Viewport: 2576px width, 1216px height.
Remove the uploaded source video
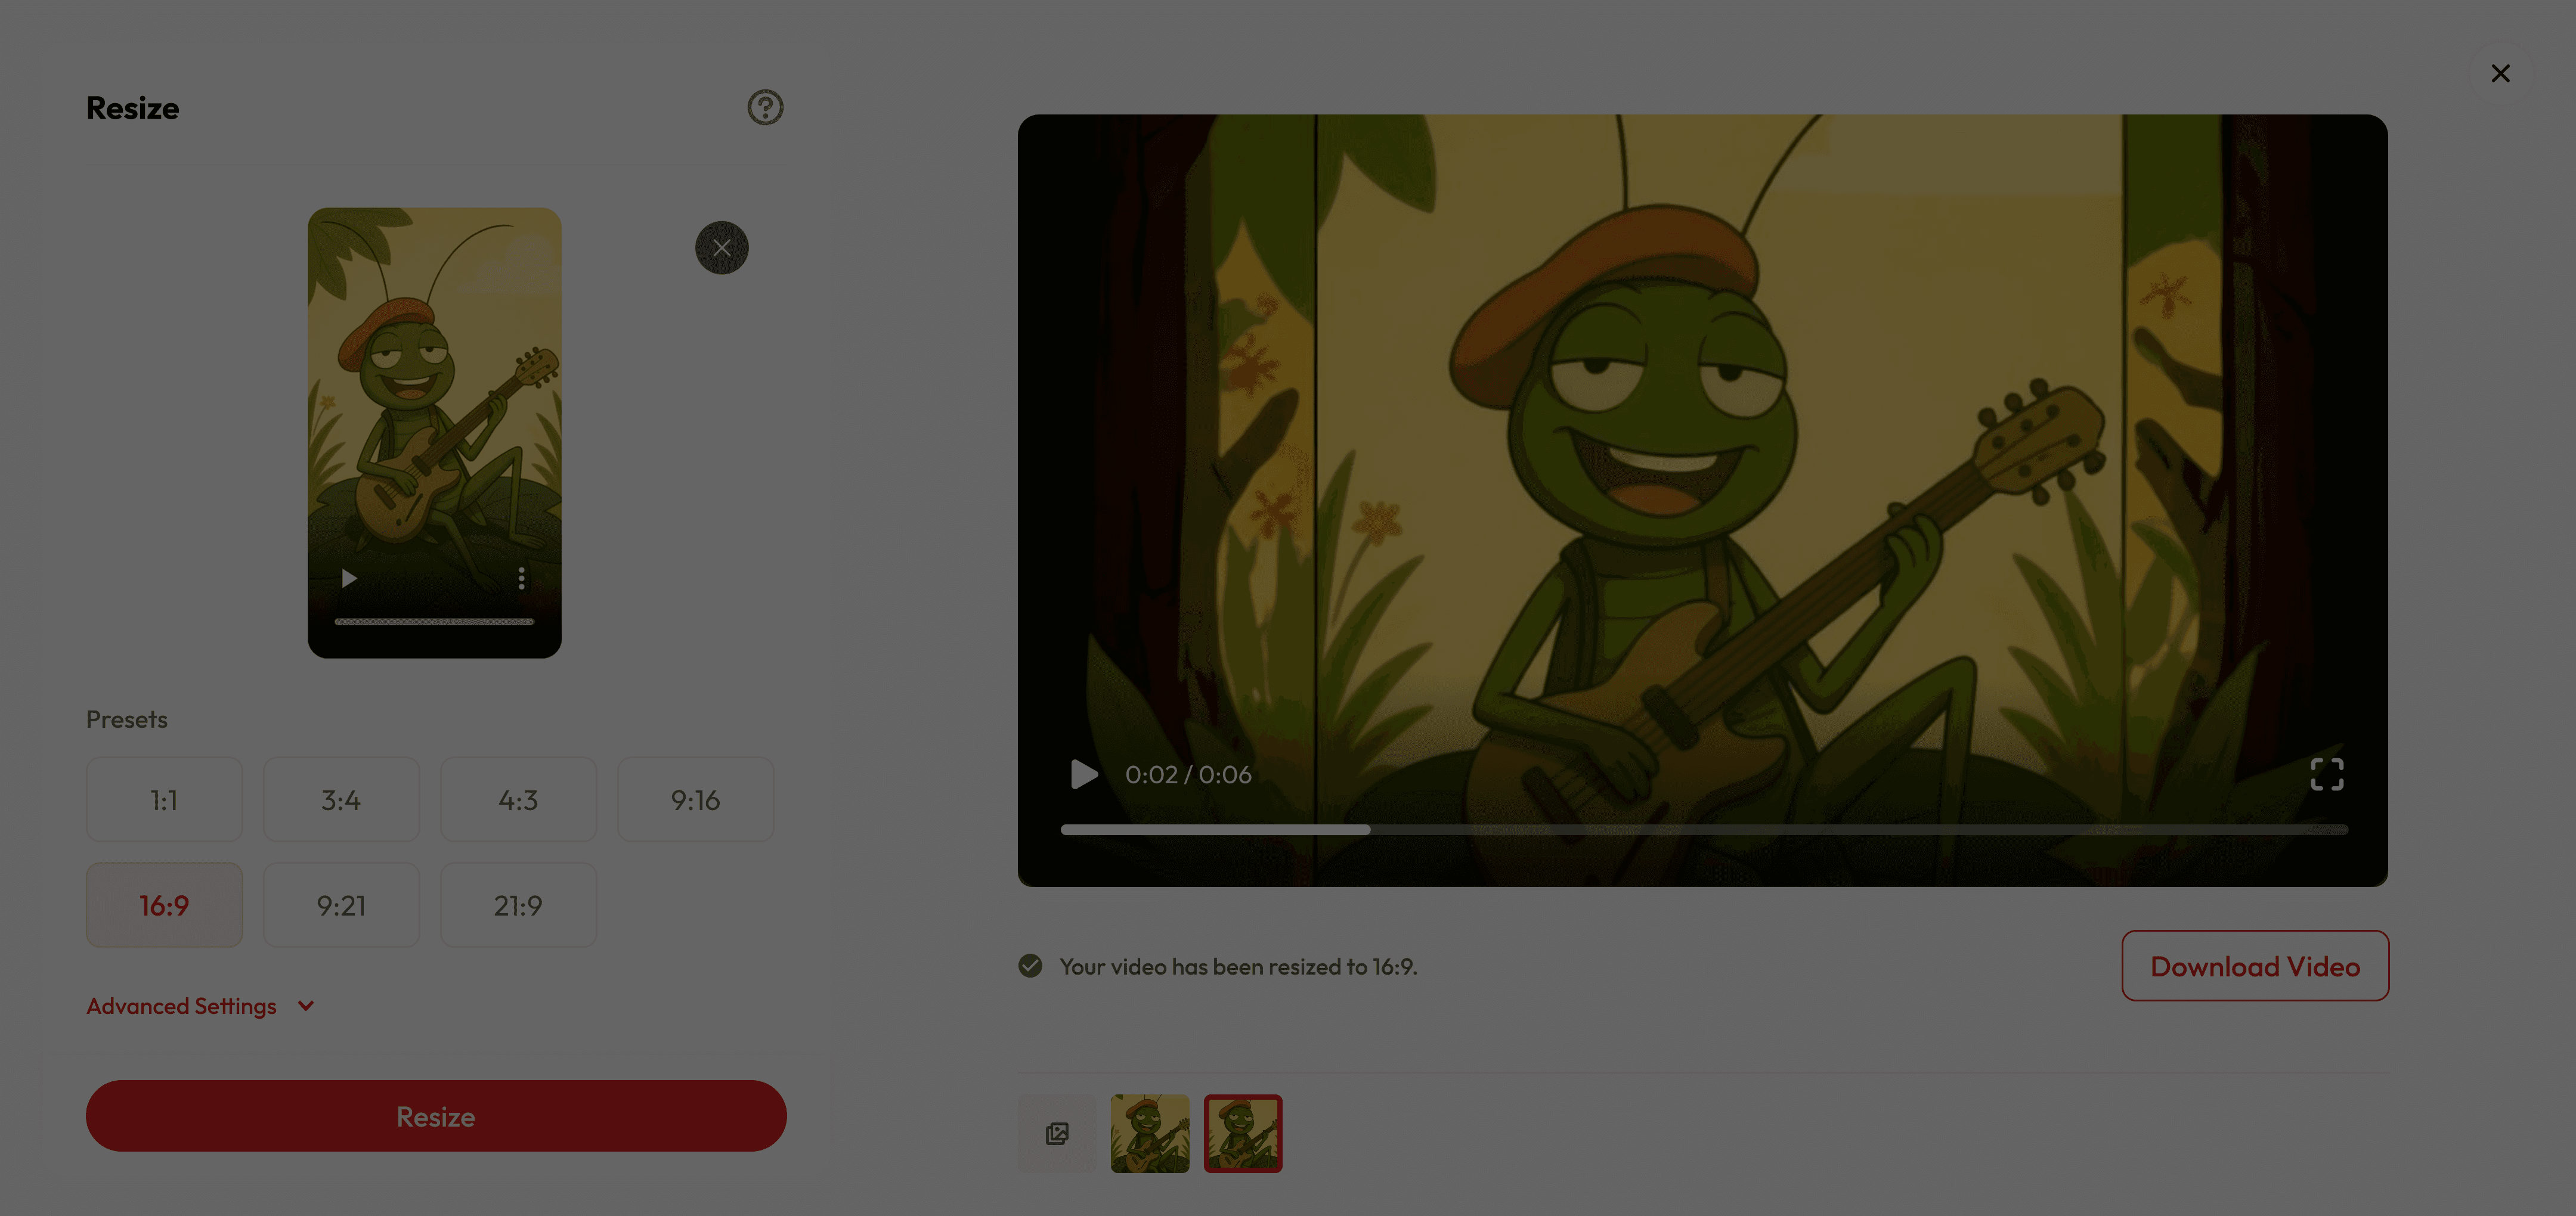coord(721,248)
